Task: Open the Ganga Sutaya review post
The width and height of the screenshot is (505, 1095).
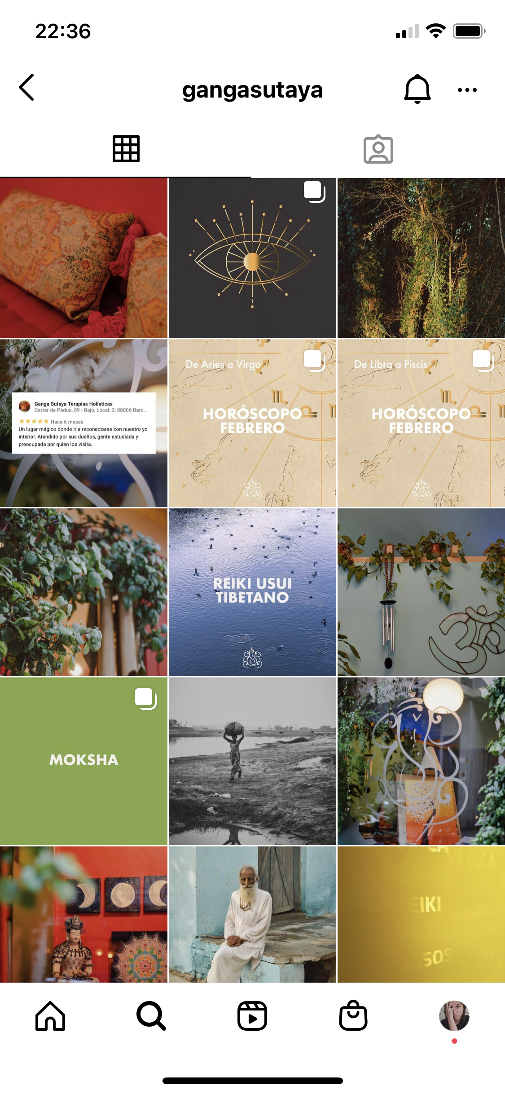Action: coord(83,423)
